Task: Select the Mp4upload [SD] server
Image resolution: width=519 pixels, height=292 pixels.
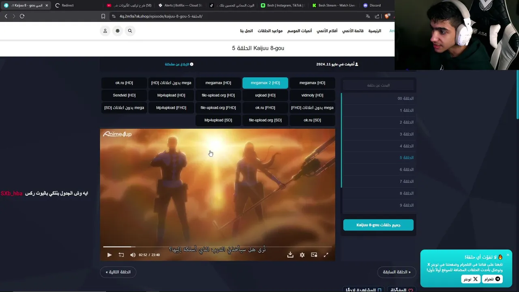Action: (218, 120)
